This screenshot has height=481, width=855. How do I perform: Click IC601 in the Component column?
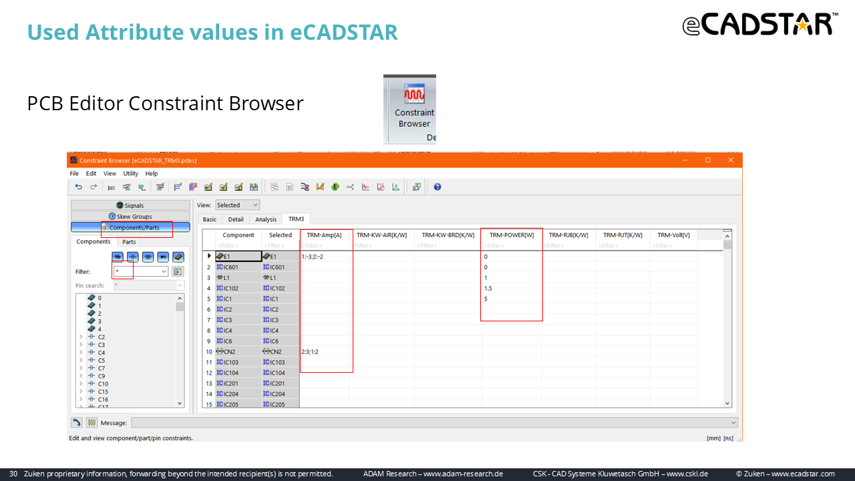238,267
